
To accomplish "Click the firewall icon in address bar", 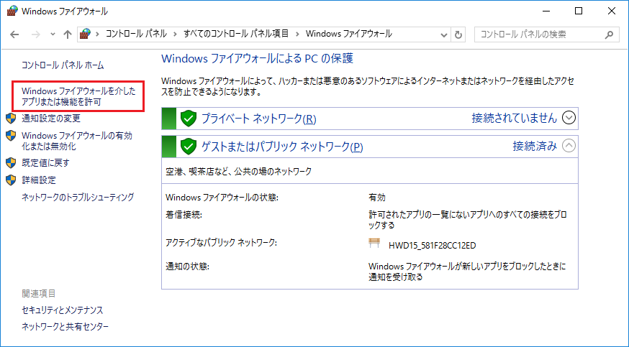I will [85, 34].
